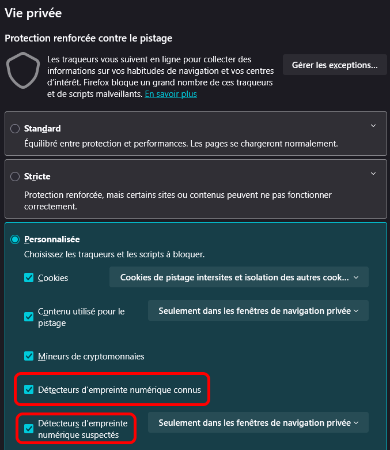Select the Personnalisée radio button
The width and height of the screenshot is (390, 450).
click(15, 239)
